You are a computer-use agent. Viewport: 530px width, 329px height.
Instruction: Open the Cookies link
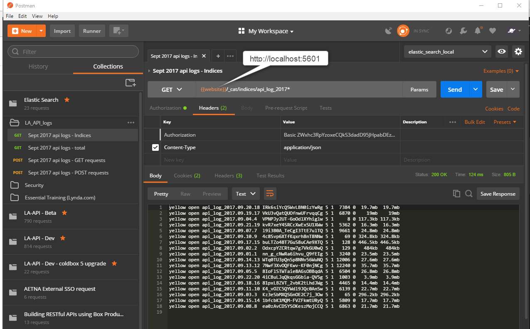(494, 108)
